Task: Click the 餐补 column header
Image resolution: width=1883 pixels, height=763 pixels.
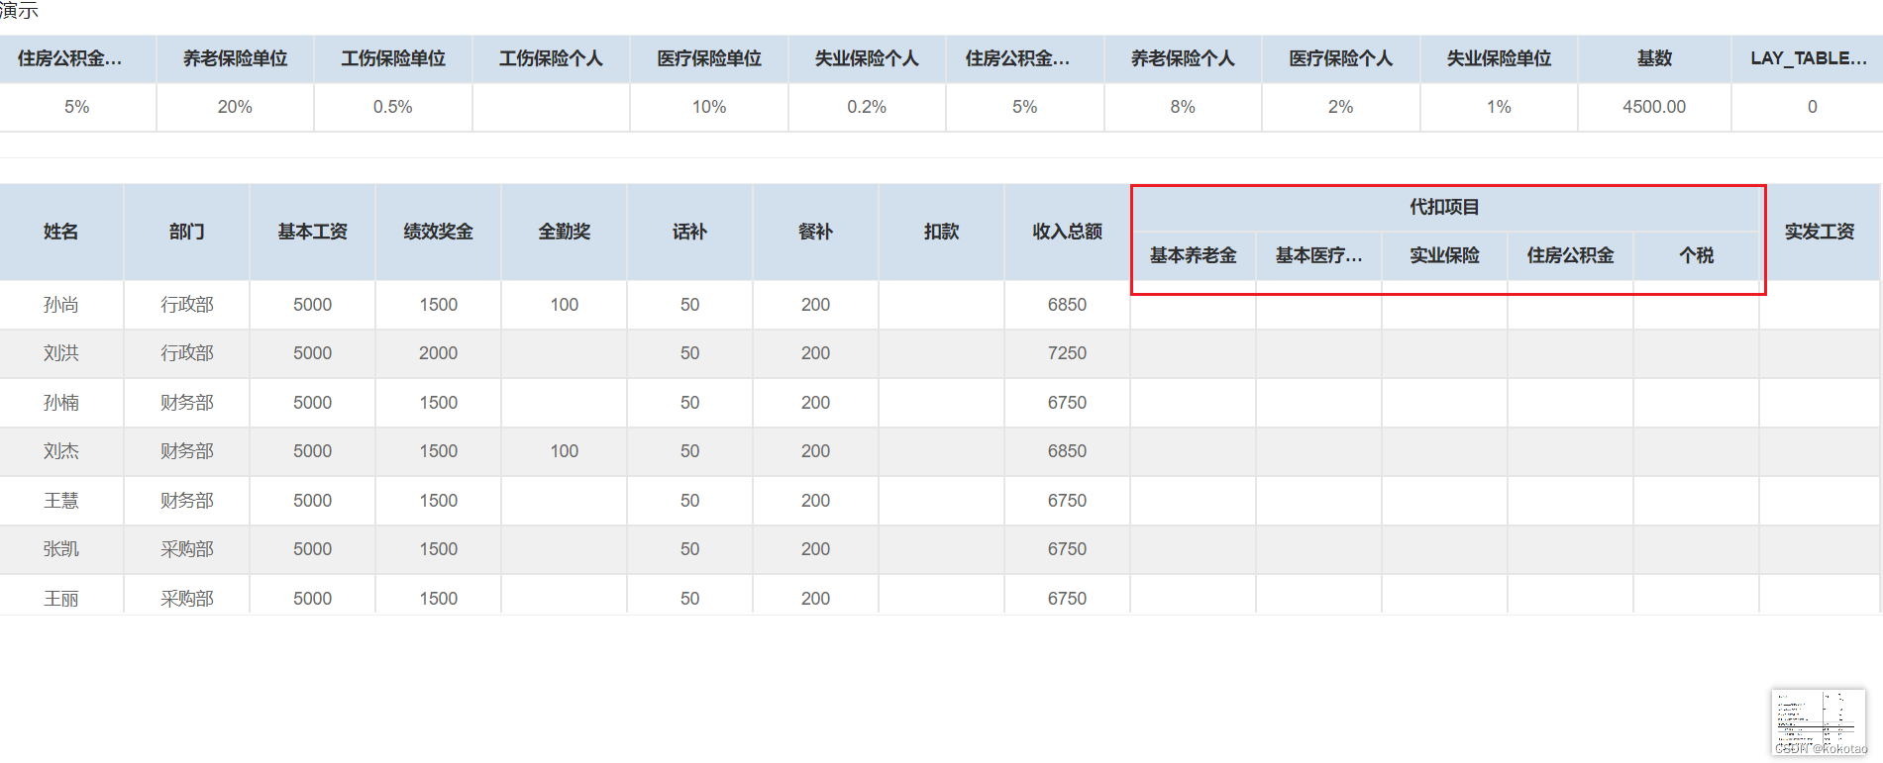Action: (x=815, y=232)
